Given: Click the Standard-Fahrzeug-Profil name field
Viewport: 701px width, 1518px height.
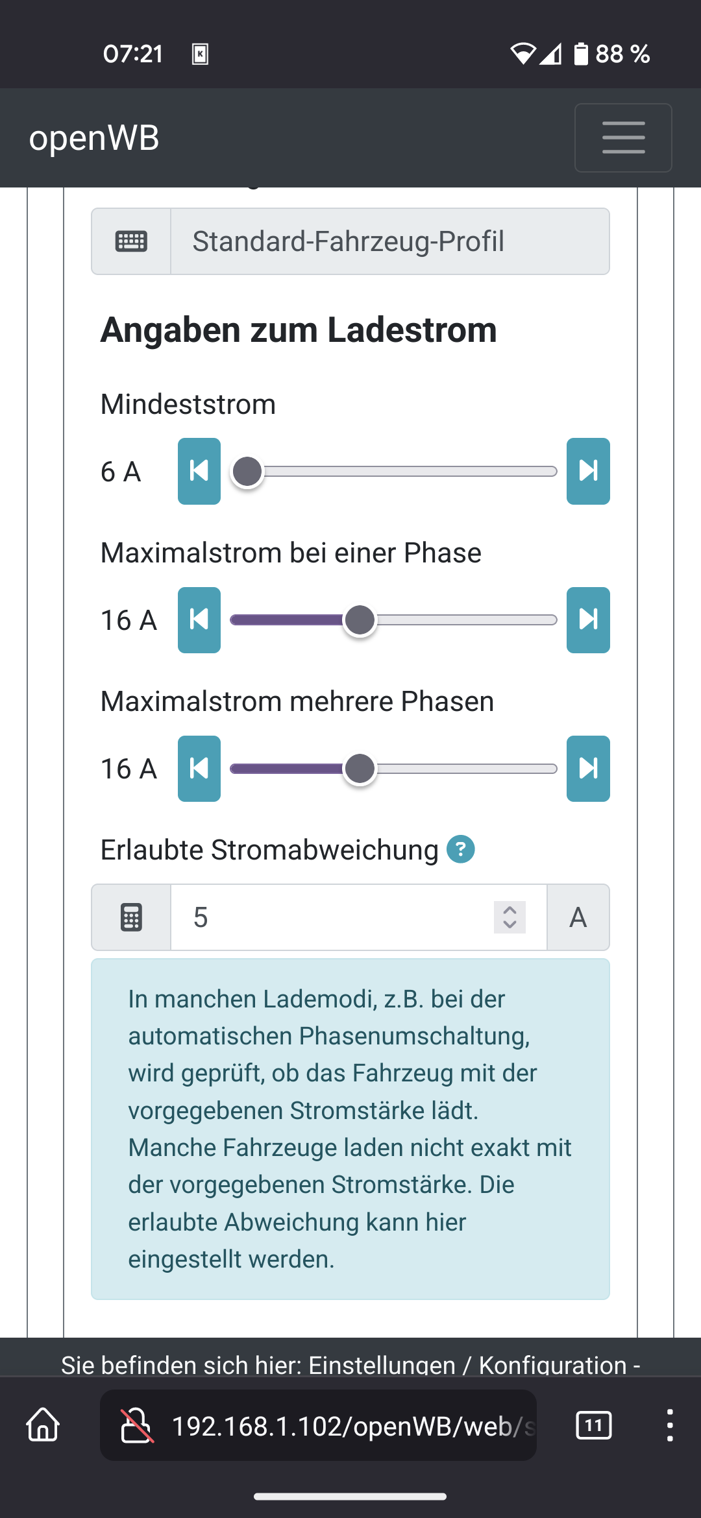Looking at the screenshot, I should click(x=389, y=241).
